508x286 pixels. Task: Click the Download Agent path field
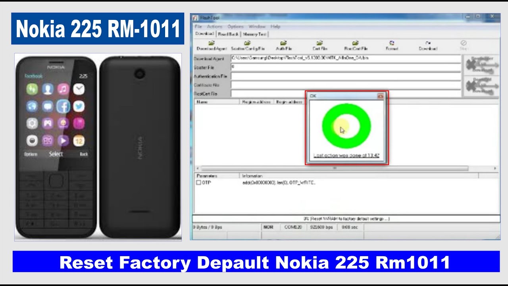coord(346,58)
